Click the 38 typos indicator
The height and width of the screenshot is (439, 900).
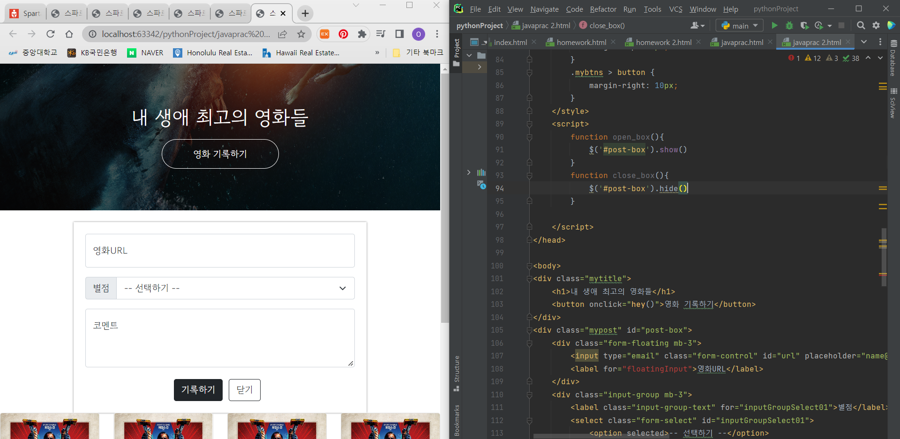851,58
